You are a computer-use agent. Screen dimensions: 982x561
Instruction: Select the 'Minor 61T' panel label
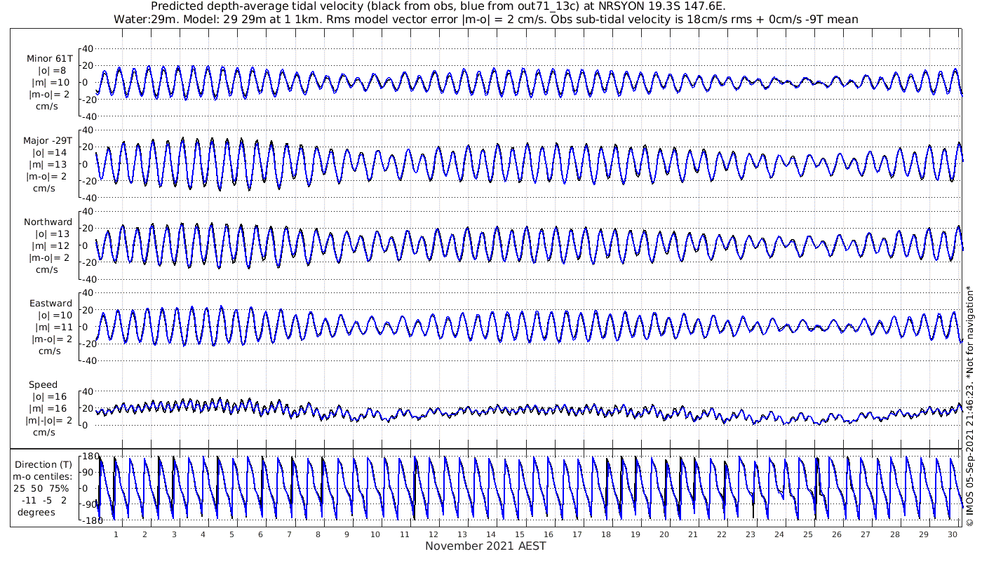tap(49, 58)
